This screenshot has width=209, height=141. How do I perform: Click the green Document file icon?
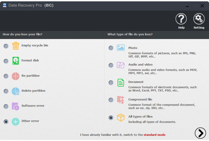click(121, 83)
